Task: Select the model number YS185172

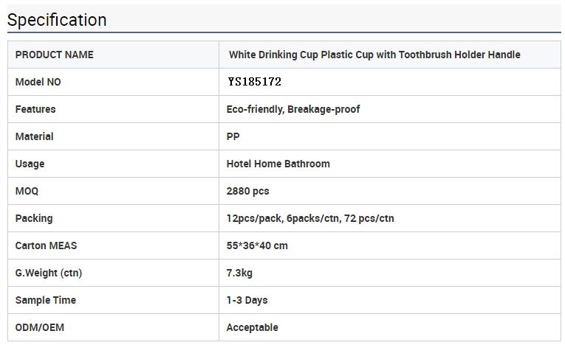Action: click(x=254, y=82)
